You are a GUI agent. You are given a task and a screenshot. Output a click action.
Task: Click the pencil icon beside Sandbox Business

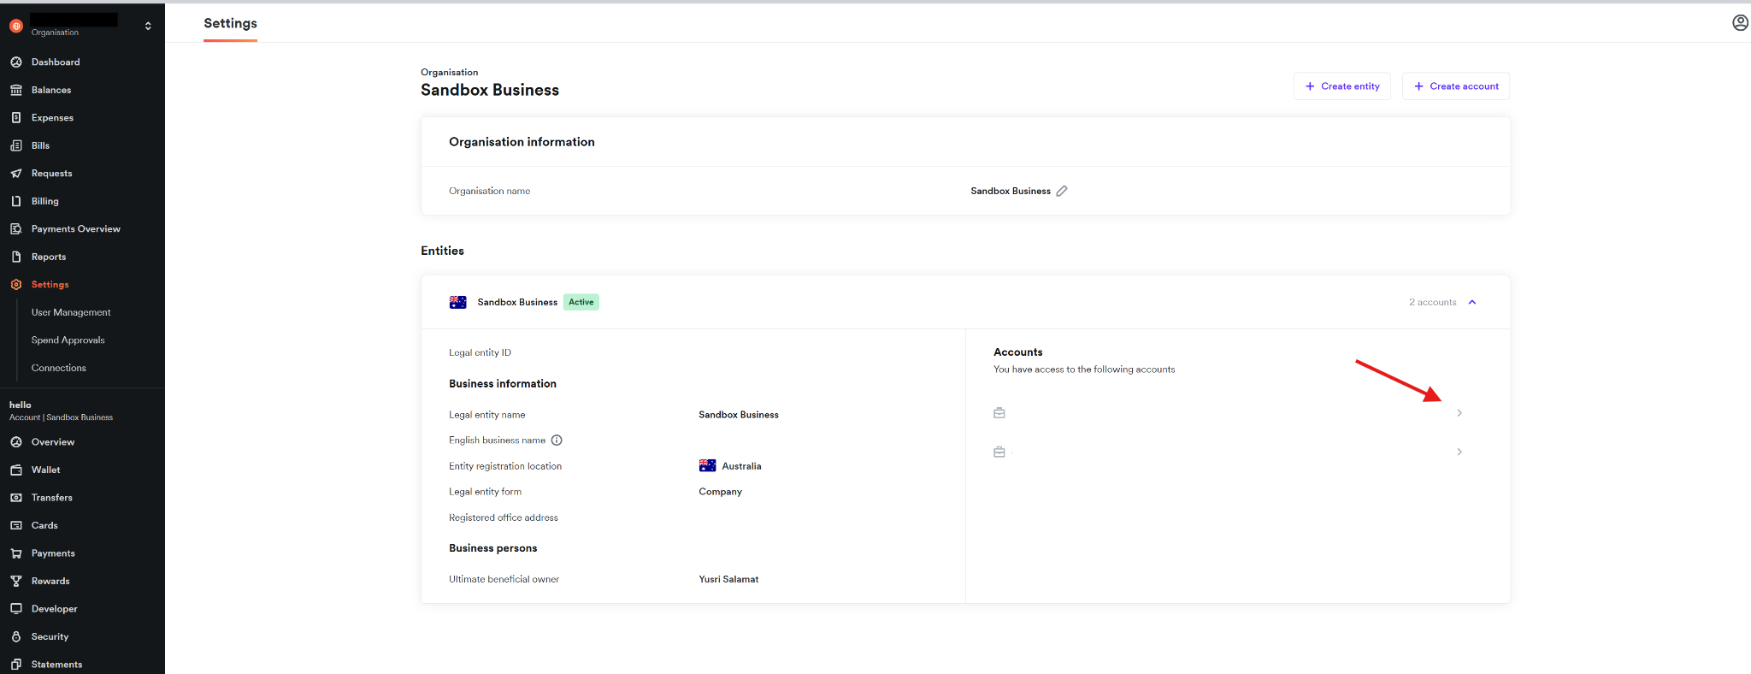[x=1061, y=191]
